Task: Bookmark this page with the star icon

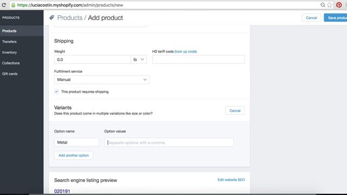Action: point(330,5)
